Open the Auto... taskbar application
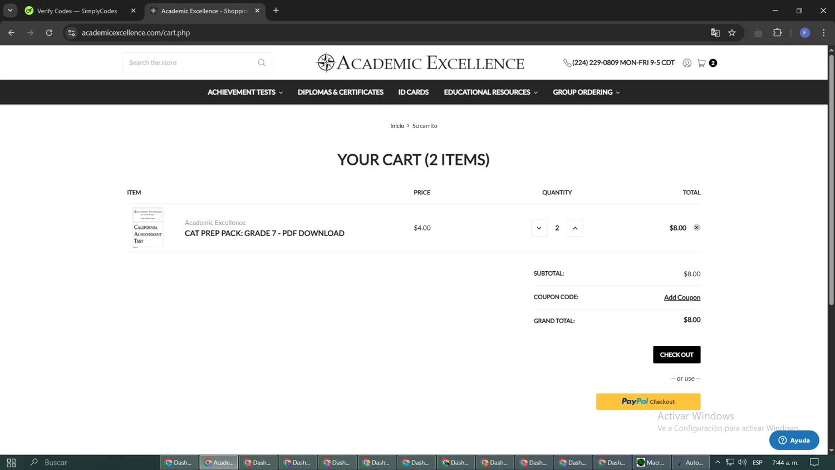Image resolution: width=835 pixels, height=470 pixels. coord(690,462)
